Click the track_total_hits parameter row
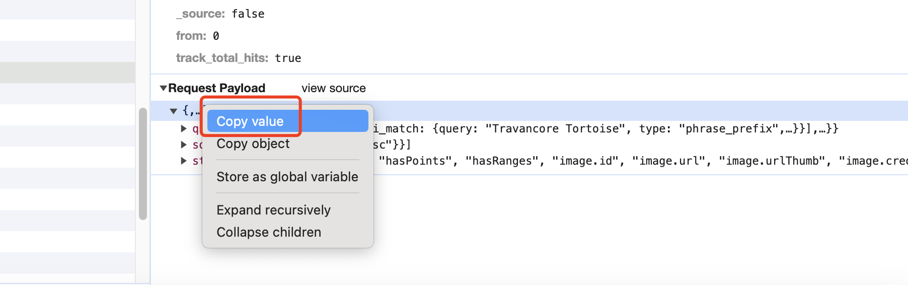 pos(238,58)
